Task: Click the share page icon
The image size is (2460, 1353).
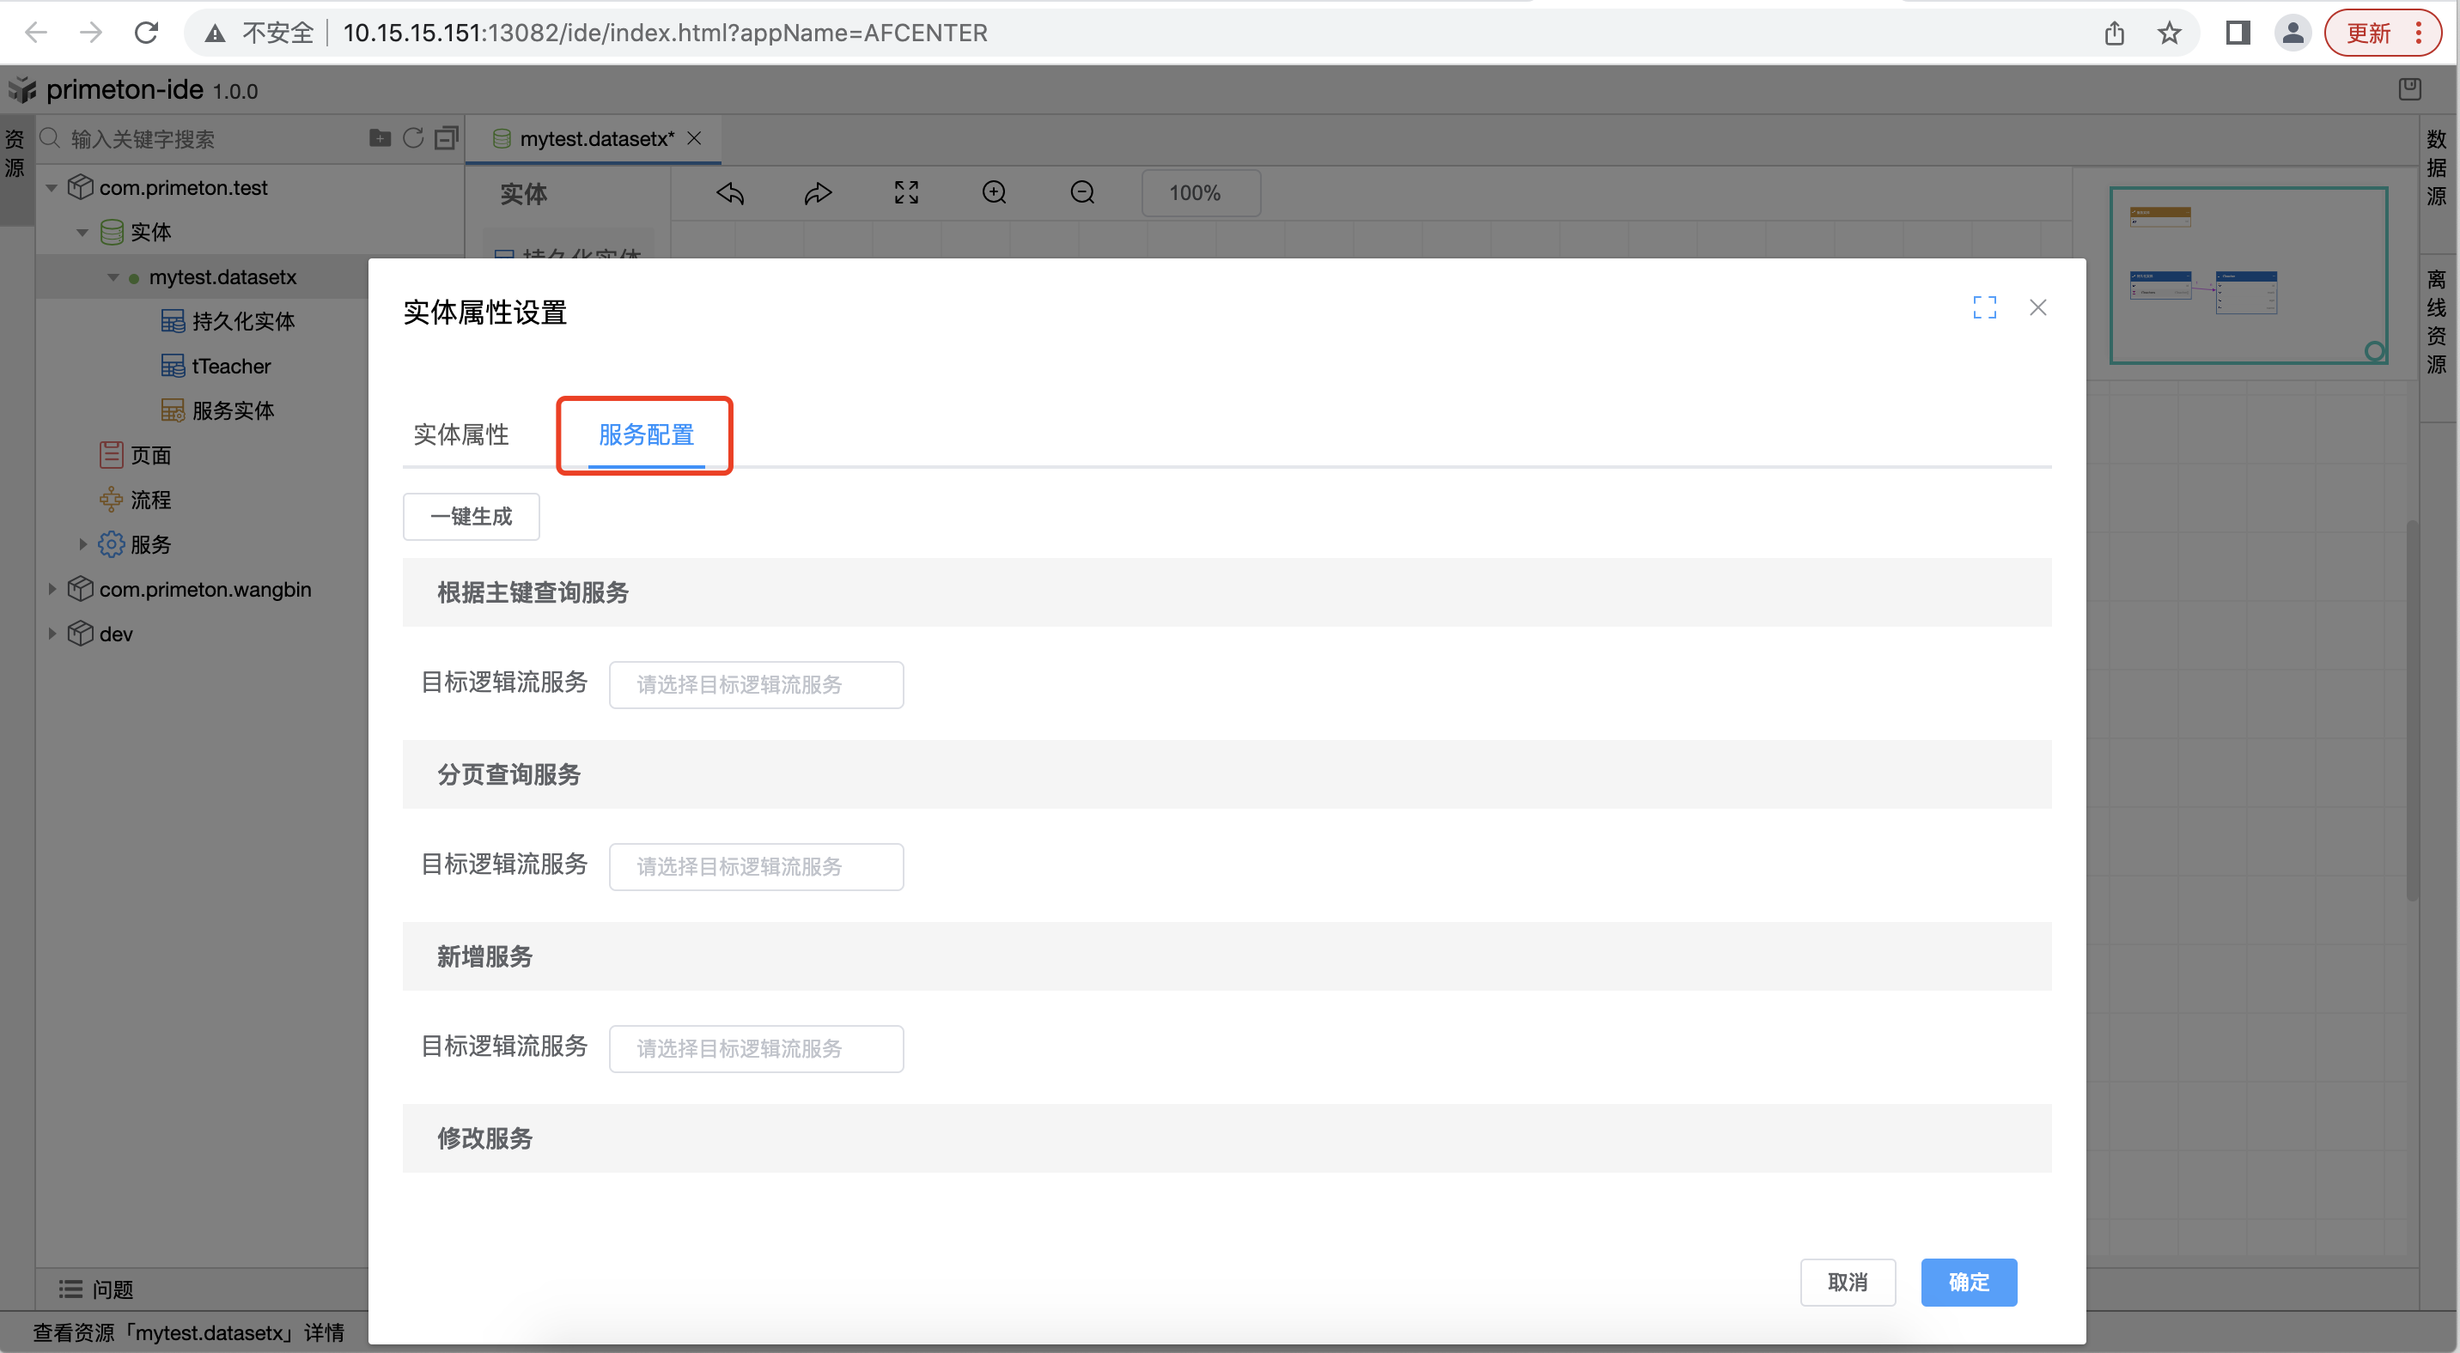Action: (2115, 33)
